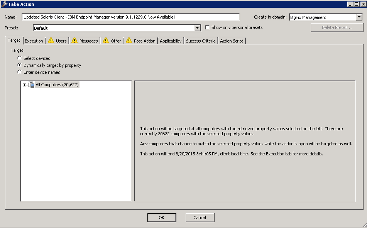Click the Delete Preset button
This screenshot has height=228, width=367.
coord(337,28)
